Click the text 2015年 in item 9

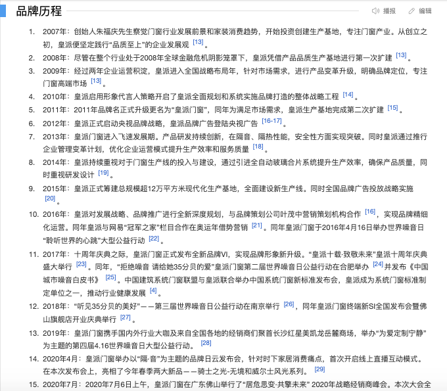[x=55, y=189]
